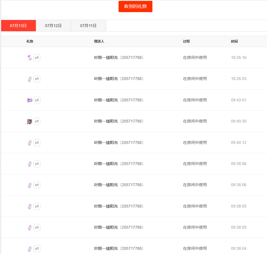Viewport: 267px width, 254px height.
Task: Click 在房间中使用 in the 09:43:01 row
Action: (x=195, y=100)
